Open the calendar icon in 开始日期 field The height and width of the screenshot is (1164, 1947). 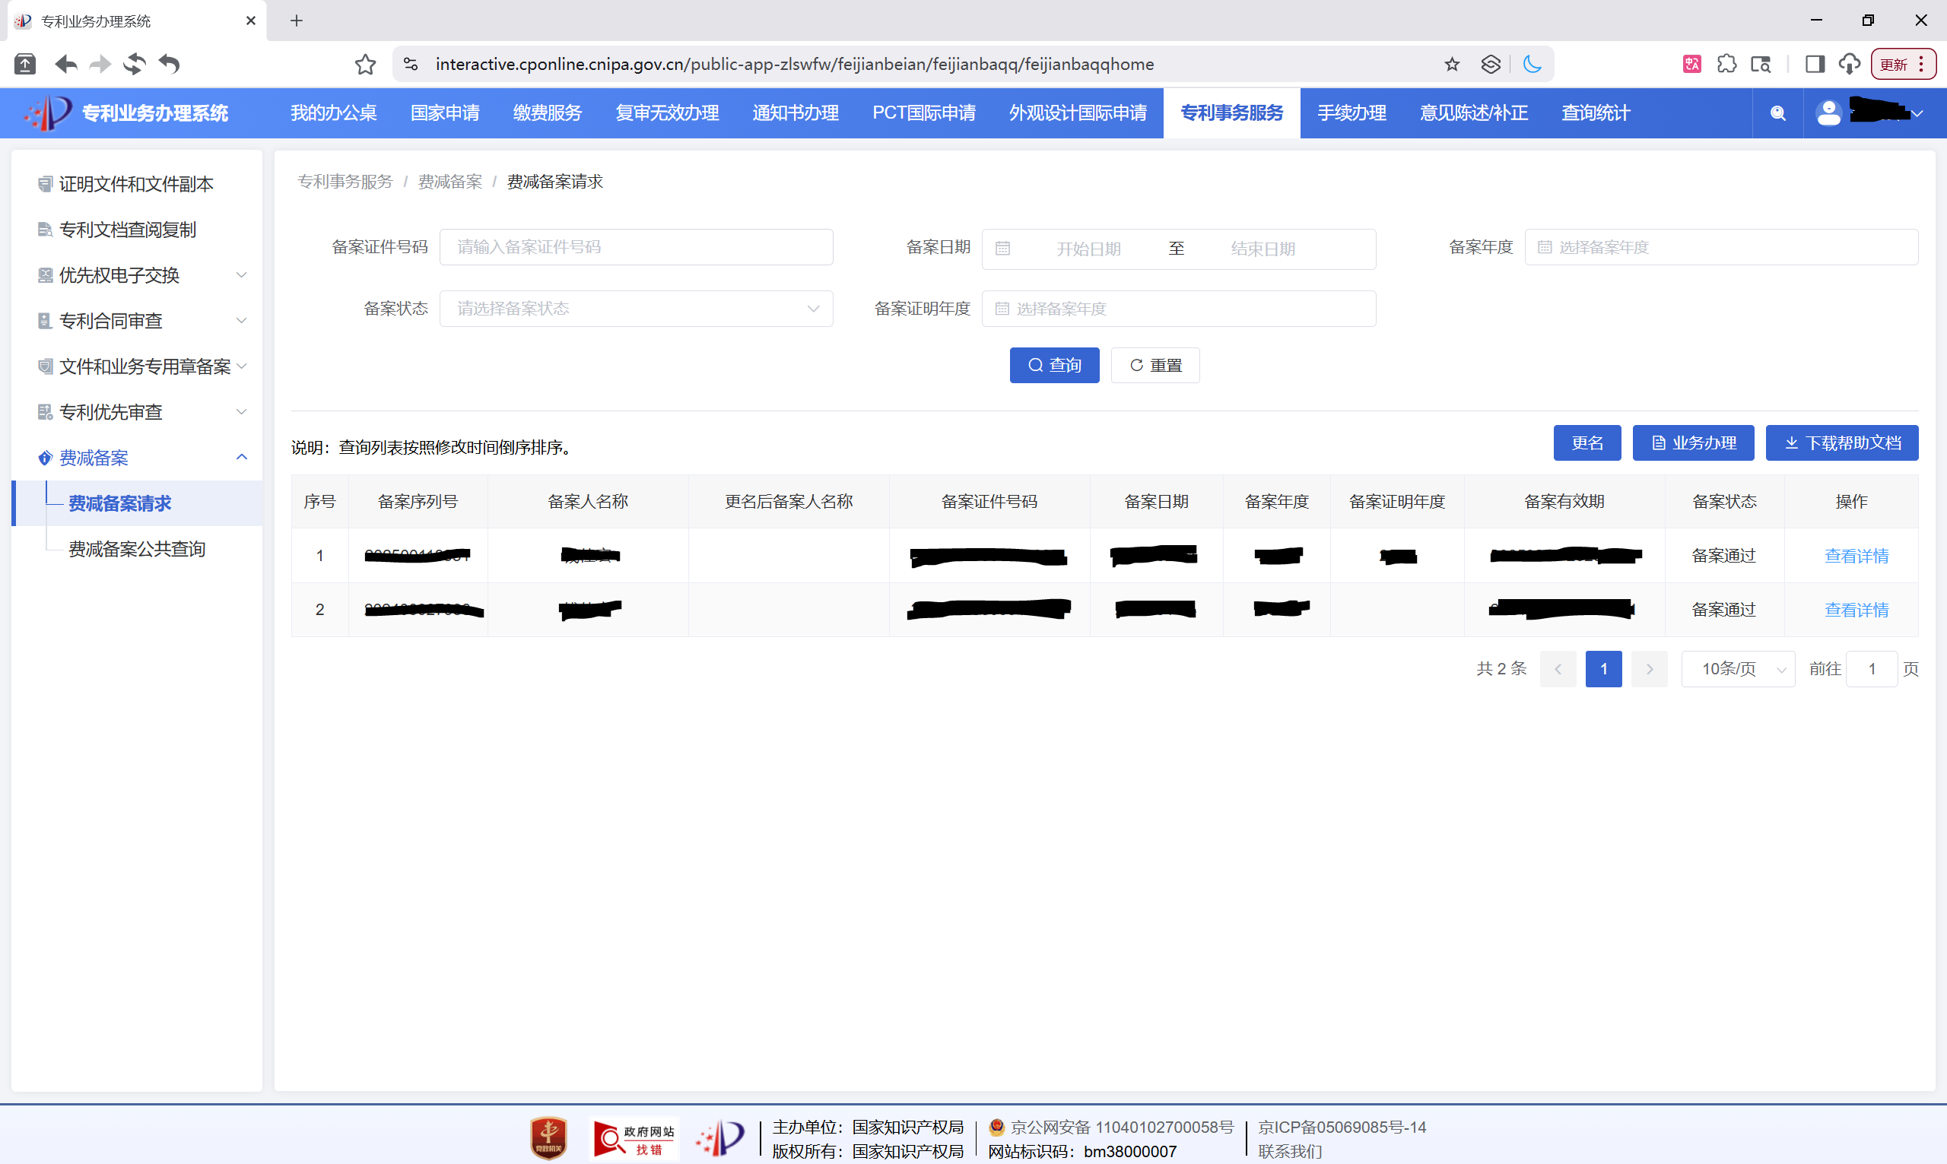(x=1004, y=248)
